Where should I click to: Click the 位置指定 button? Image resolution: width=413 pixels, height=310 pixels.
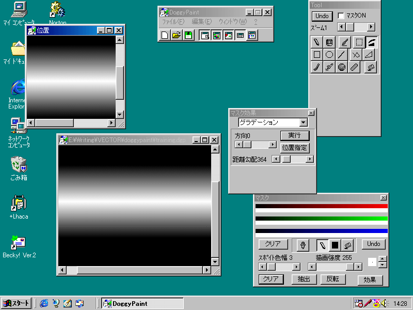coord(295,147)
